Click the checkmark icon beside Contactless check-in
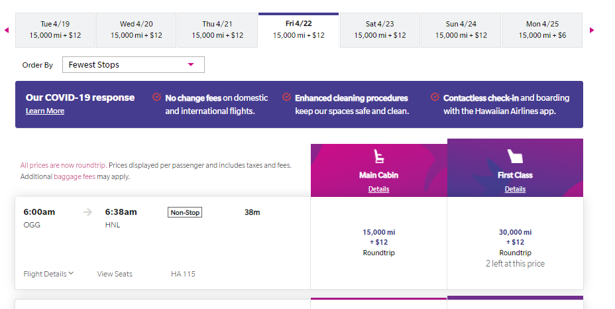Screen dimensions: 615x309 (x=435, y=97)
